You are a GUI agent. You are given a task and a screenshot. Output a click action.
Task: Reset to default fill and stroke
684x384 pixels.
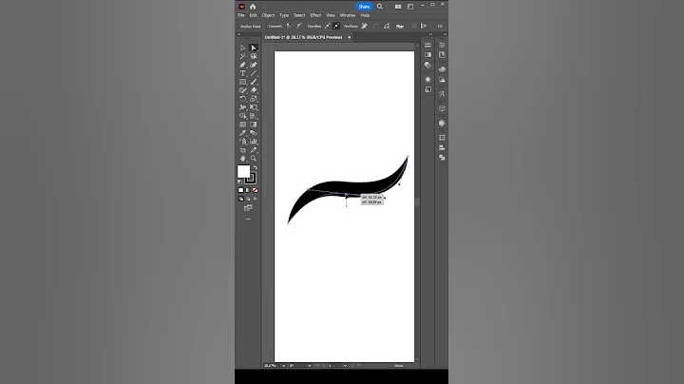pyautogui.click(x=240, y=182)
